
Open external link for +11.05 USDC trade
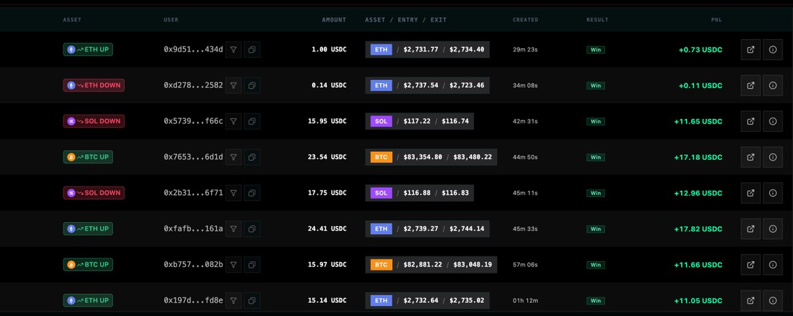point(751,300)
